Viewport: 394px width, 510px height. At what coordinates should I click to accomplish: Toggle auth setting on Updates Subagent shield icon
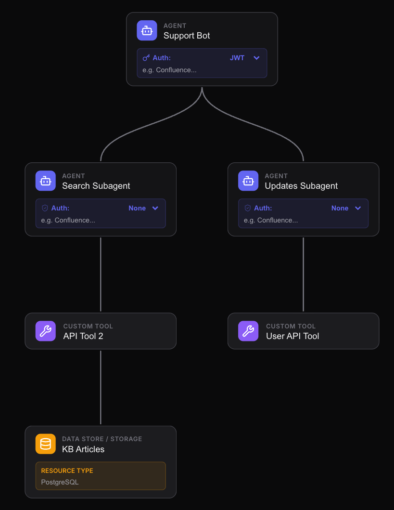[248, 208]
